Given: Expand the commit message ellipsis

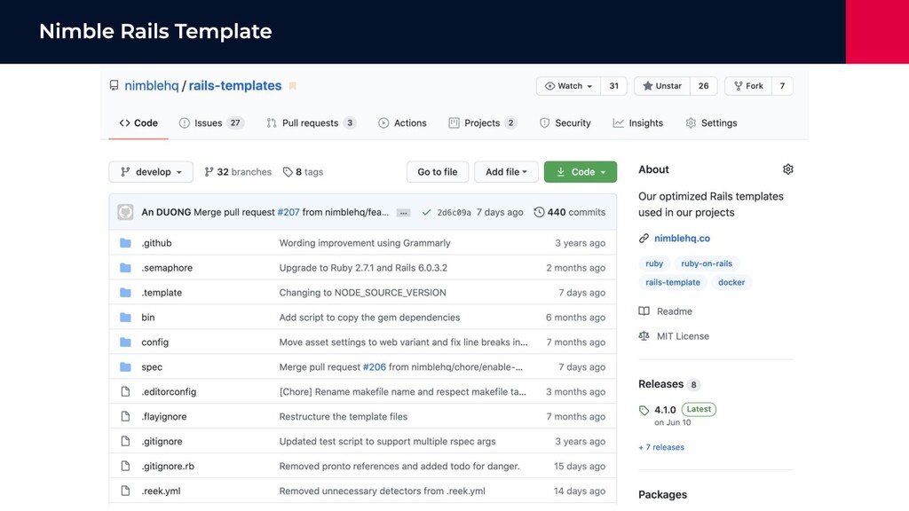Looking at the screenshot, I should (x=404, y=213).
